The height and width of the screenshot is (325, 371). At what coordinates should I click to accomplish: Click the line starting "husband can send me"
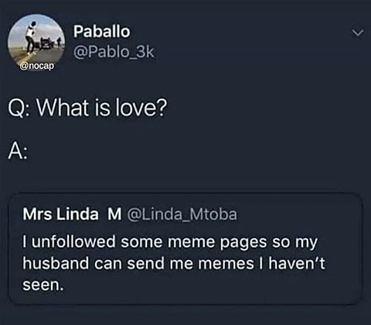coord(174,264)
